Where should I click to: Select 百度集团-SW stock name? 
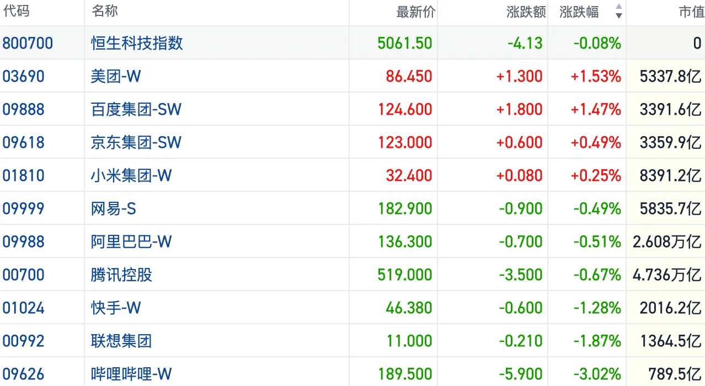point(136,109)
